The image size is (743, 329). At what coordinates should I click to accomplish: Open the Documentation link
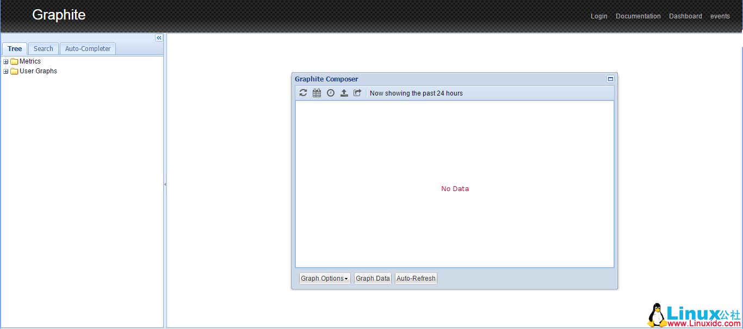tap(638, 16)
